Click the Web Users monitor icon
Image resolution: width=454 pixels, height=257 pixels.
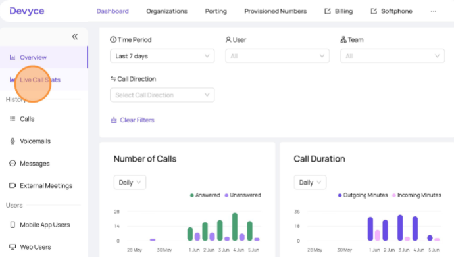pyautogui.click(x=13, y=247)
